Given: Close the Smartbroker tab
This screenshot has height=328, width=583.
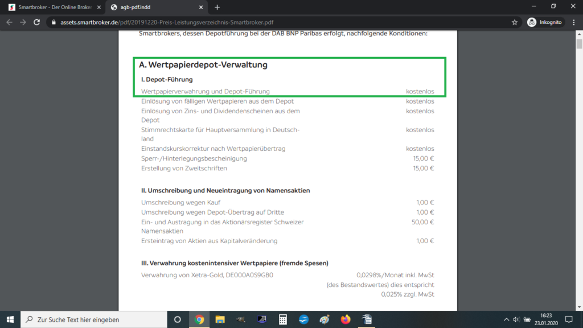Looking at the screenshot, I should [x=99, y=7].
